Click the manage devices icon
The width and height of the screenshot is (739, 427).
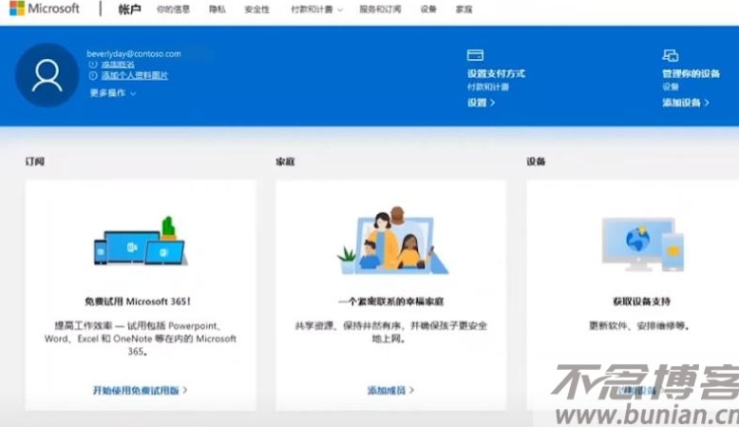point(671,55)
